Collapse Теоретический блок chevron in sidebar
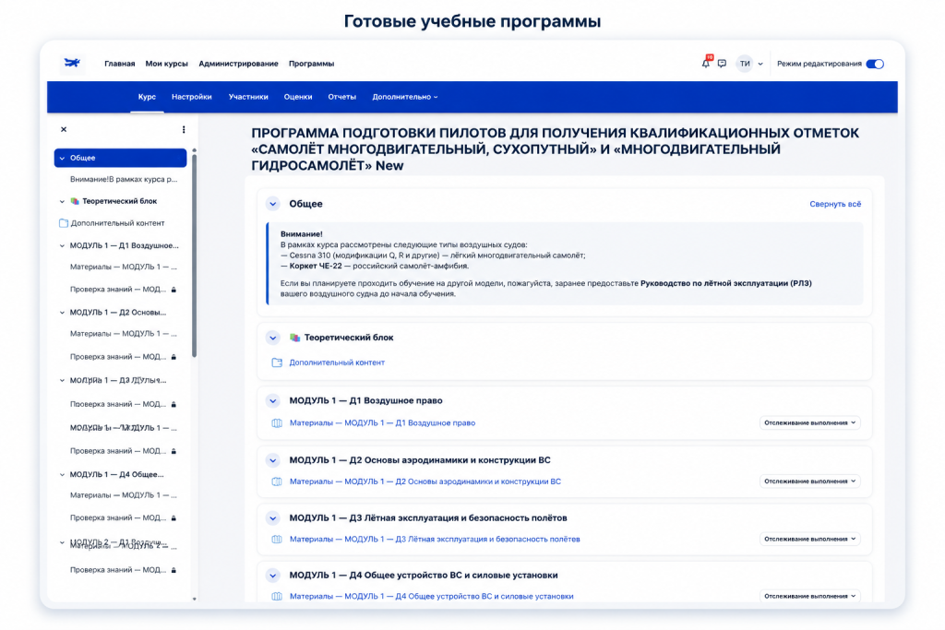945x630 pixels. click(x=62, y=201)
